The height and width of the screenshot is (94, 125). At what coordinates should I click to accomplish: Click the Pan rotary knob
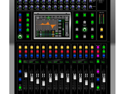tap(20, 37)
